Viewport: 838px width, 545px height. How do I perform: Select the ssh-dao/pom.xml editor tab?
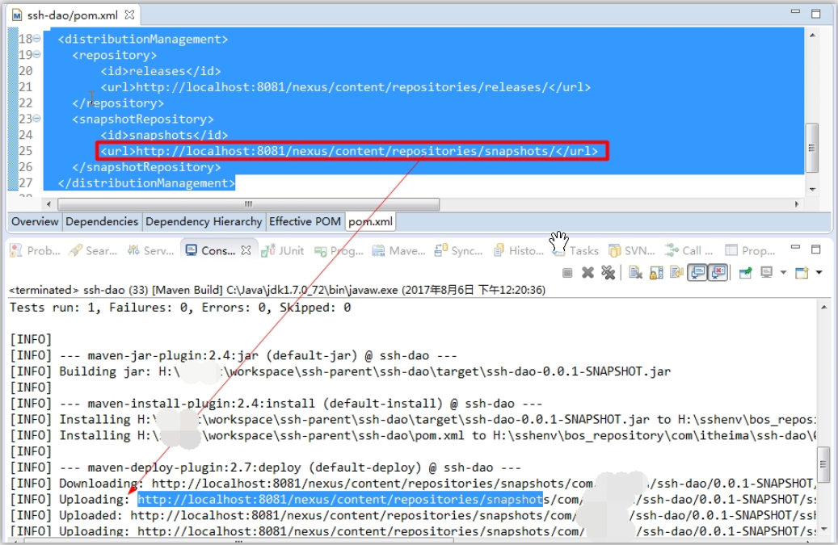[72, 15]
